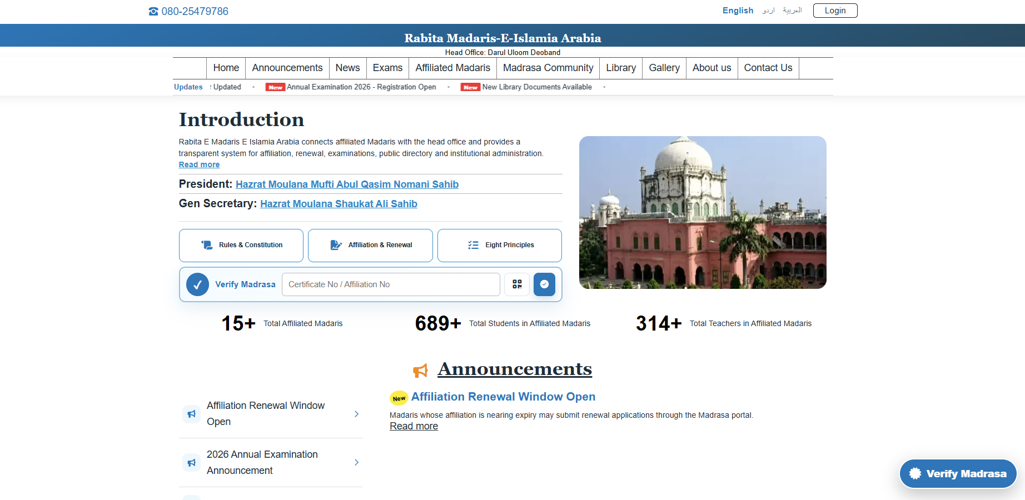
Task: Call phone number 080-25479786
Action: click(195, 12)
